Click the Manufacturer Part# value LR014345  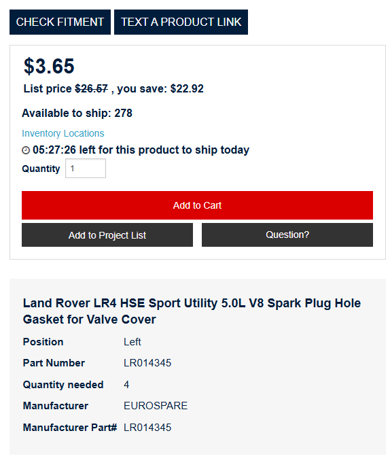[x=147, y=428]
